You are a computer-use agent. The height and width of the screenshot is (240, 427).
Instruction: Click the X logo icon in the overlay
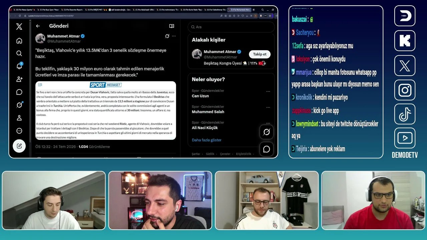click(405, 65)
